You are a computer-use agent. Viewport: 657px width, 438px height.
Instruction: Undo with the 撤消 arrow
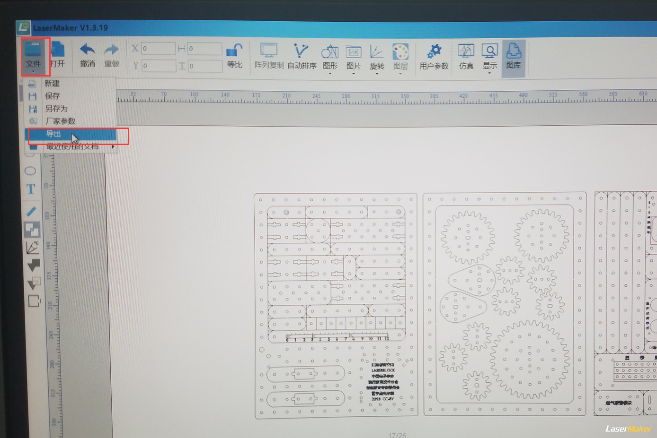tap(87, 55)
